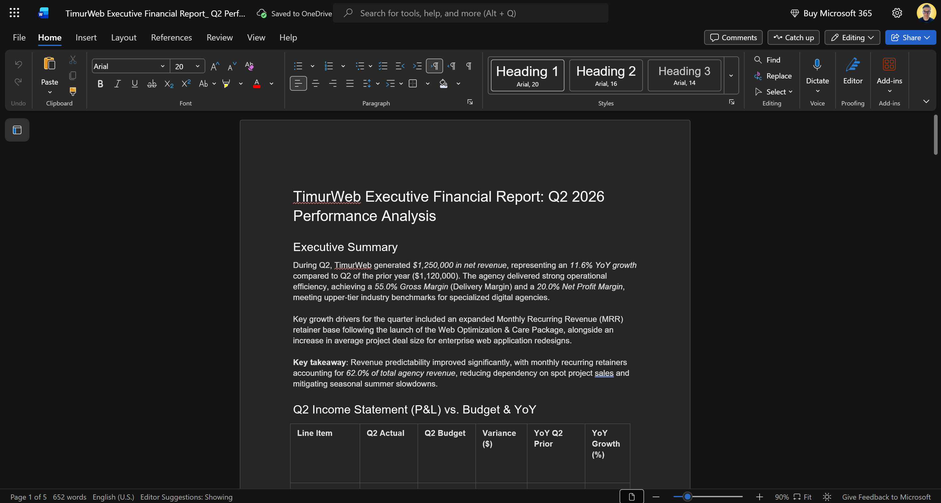
Task: Select the Format Painter brush
Action: pyautogui.click(x=73, y=91)
